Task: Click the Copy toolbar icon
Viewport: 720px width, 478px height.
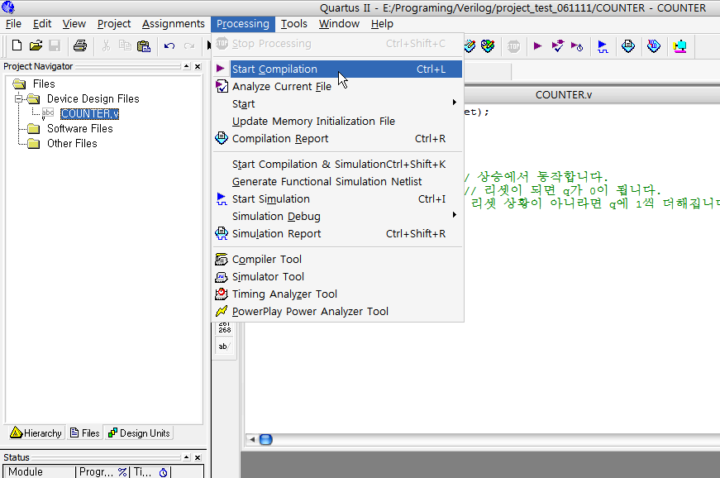Action: pyautogui.click(x=125, y=45)
